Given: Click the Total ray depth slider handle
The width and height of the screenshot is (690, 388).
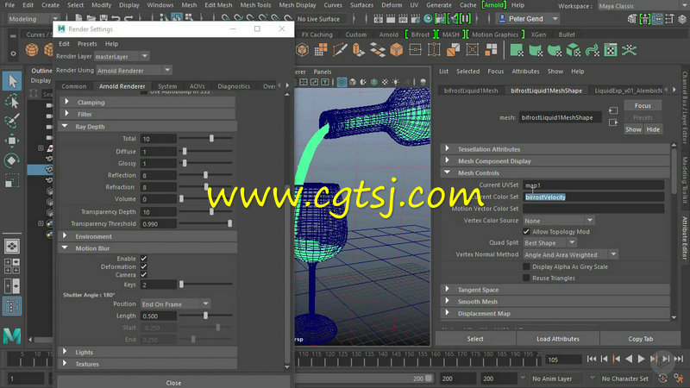Looking at the screenshot, I should pos(211,139).
